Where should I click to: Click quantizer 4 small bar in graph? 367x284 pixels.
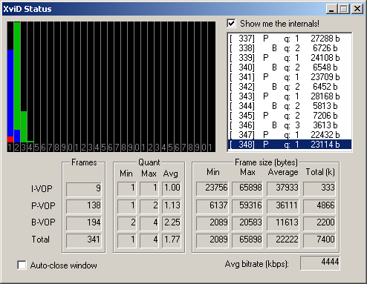pyautogui.click(x=30, y=142)
